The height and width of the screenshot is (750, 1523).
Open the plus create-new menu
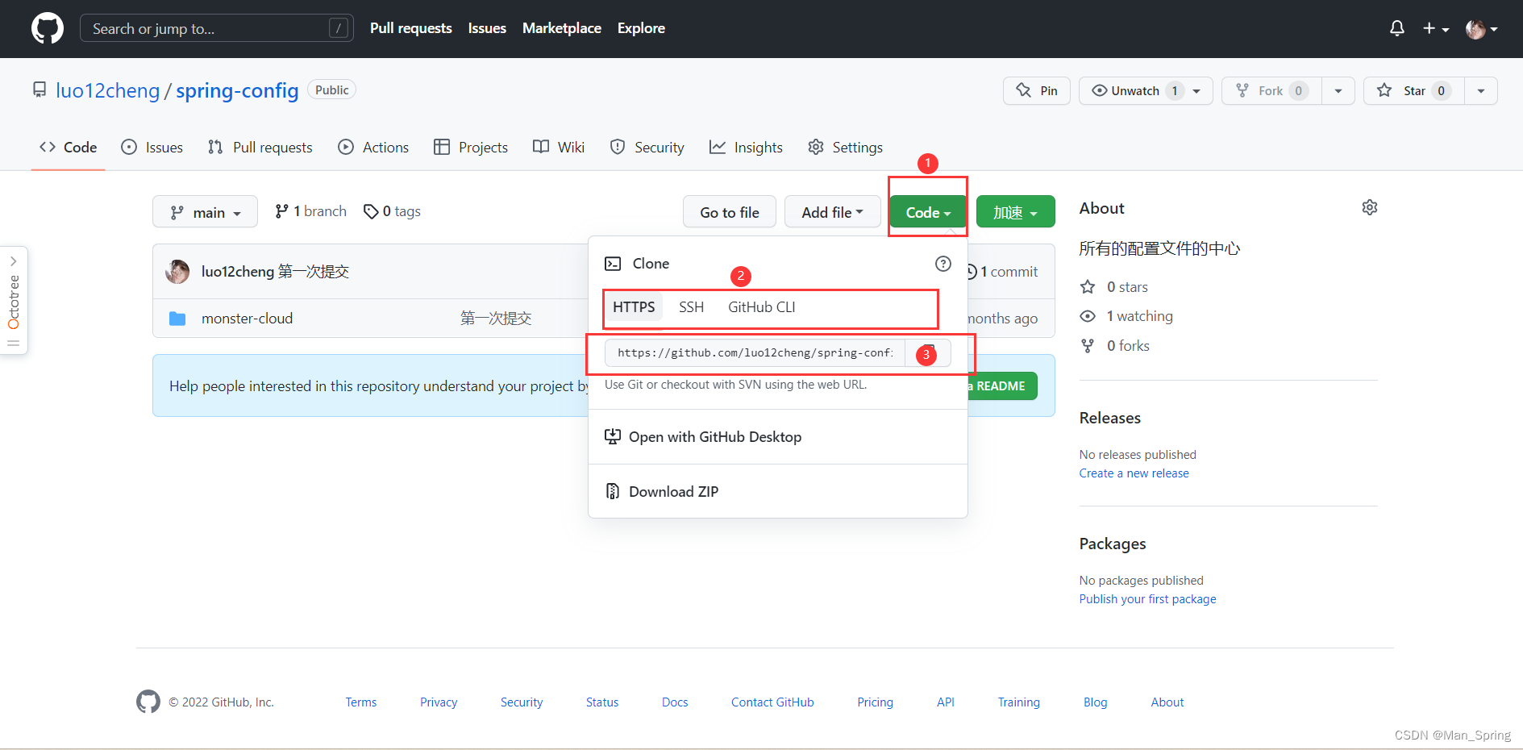1436,28
